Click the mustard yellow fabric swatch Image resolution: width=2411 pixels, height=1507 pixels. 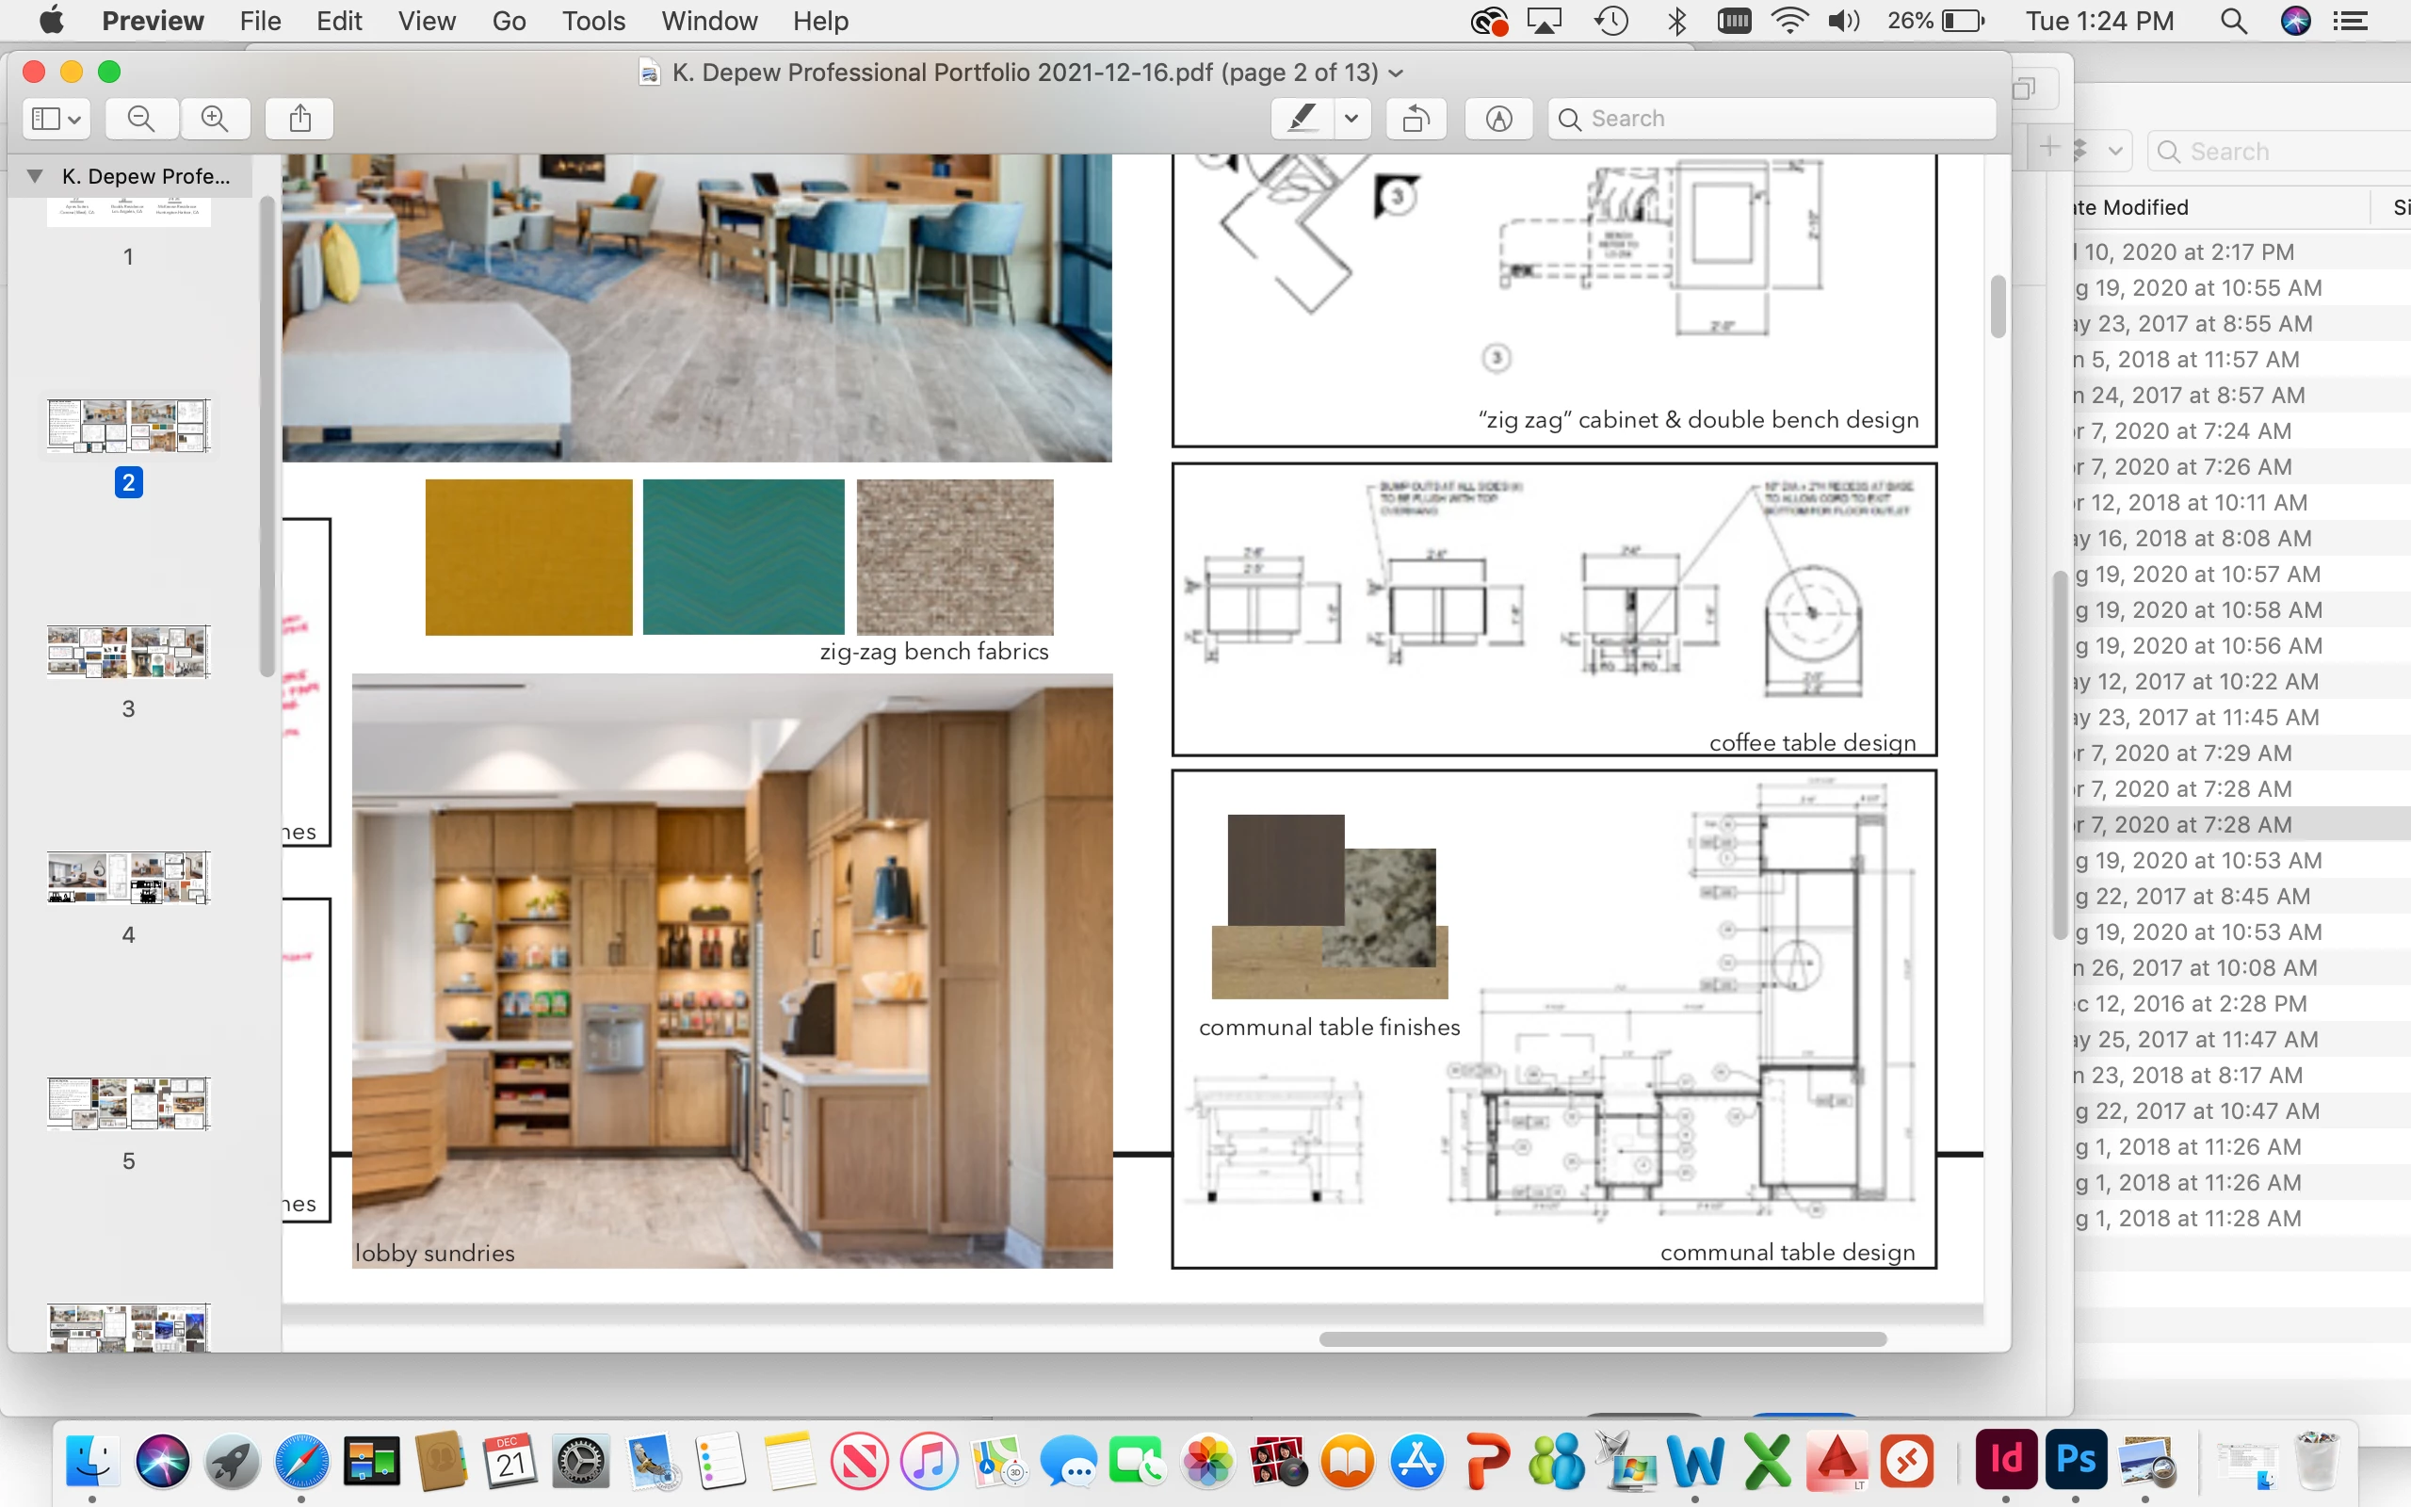coord(528,558)
